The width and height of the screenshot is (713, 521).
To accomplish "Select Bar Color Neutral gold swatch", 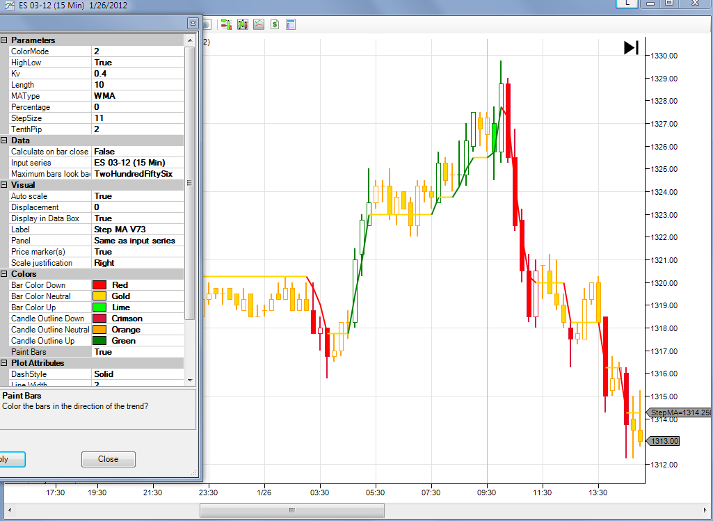I will 99,296.
